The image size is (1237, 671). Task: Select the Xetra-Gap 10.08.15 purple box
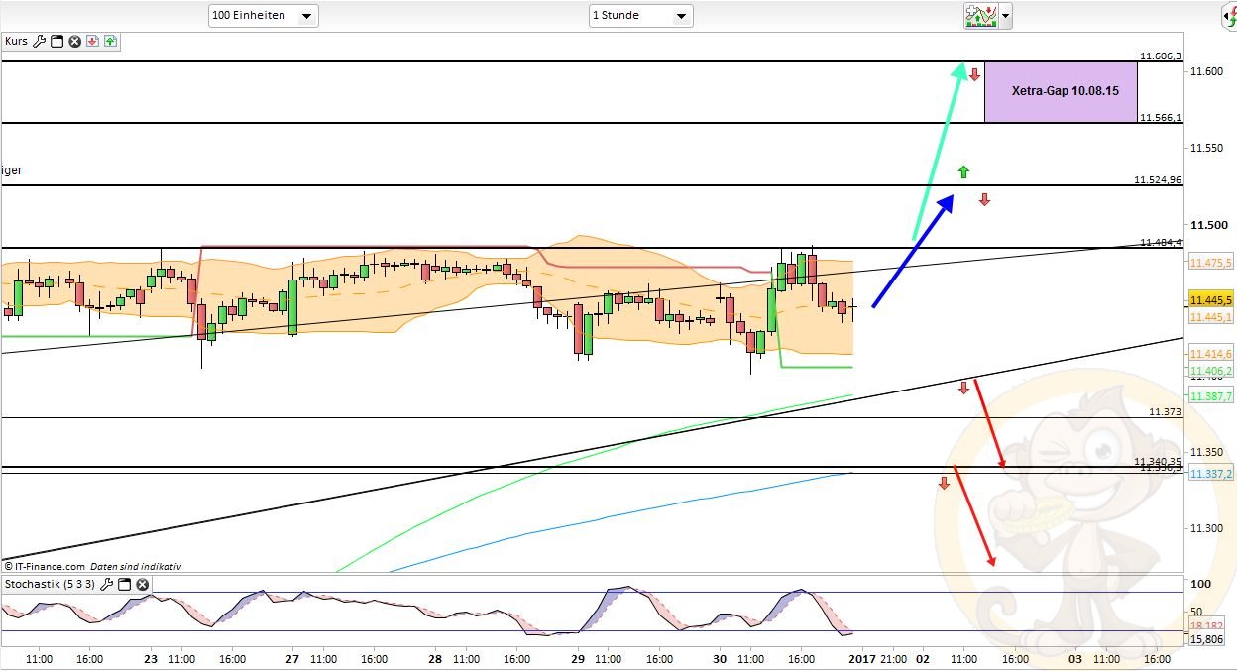1061,92
